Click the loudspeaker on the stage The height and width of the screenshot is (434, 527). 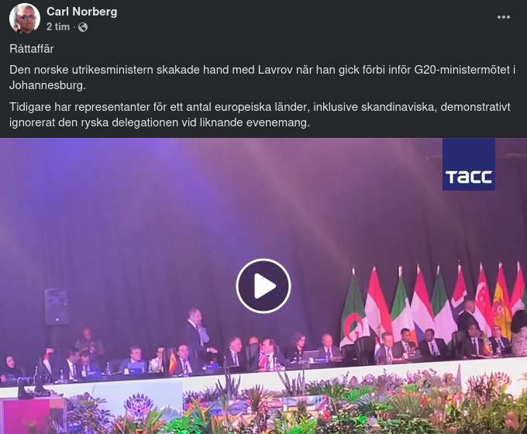(x=56, y=306)
